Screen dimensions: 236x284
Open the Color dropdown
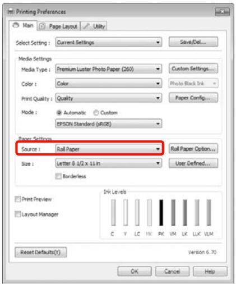click(109, 84)
